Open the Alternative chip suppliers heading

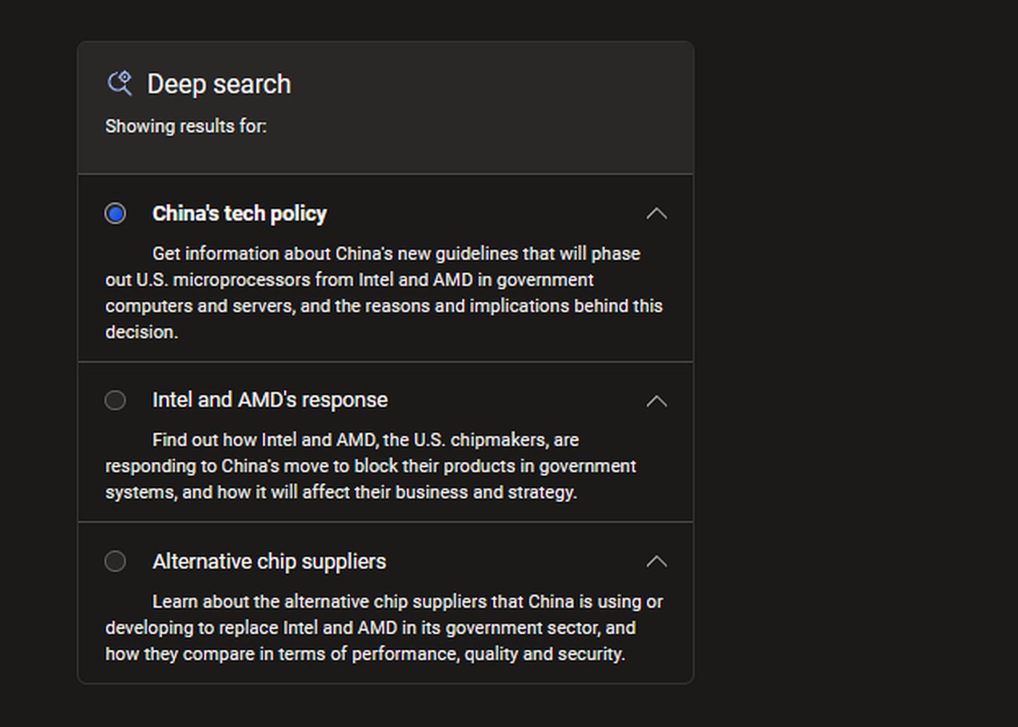tap(269, 561)
